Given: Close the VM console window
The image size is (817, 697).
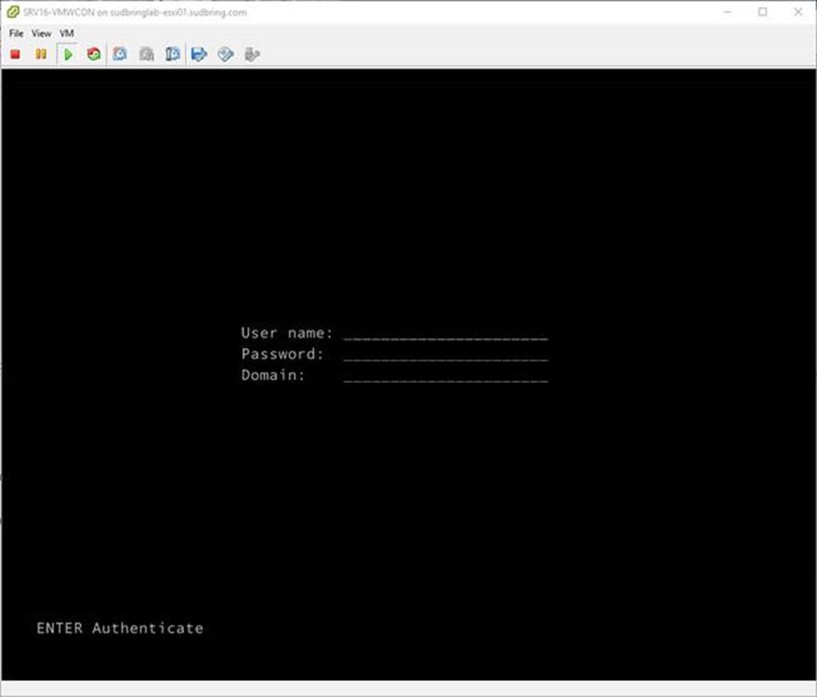Looking at the screenshot, I should (797, 12).
